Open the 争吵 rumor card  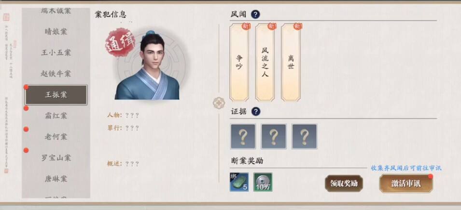tap(239, 63)
